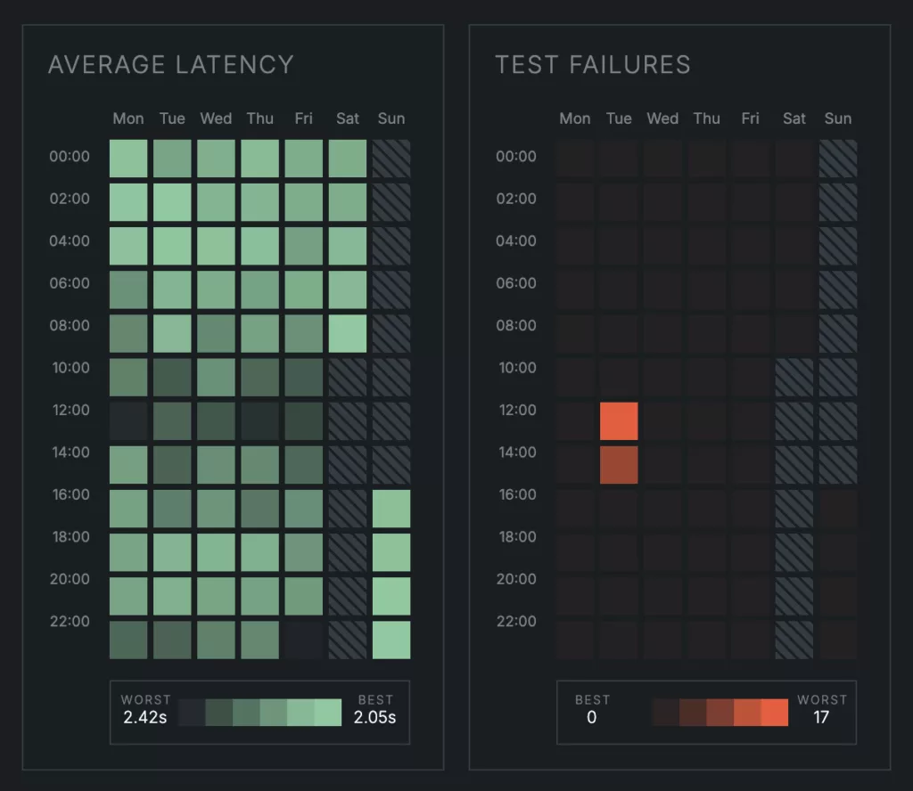The width and height of the screenshot is (913, 791).
Task: Select the Sunday 16:00 latency cell
Action: point(391,509)
